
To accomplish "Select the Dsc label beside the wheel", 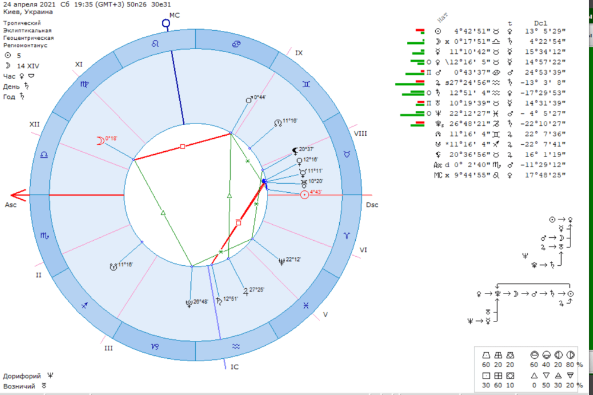I will coord(372,205).
